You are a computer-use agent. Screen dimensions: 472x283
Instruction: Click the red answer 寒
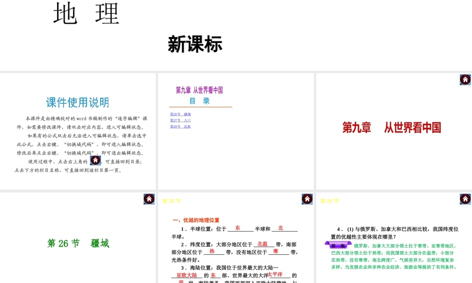276,251
